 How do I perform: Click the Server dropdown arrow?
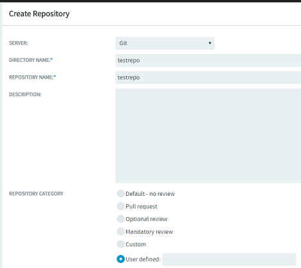point(210,43)
